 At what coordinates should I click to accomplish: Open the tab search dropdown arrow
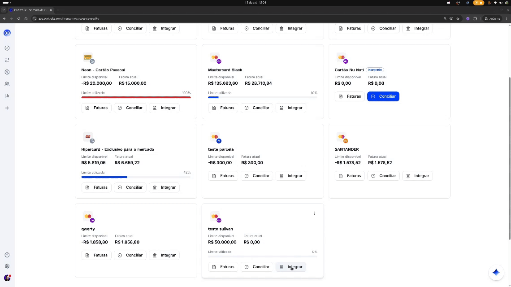(x=4, y=10)
